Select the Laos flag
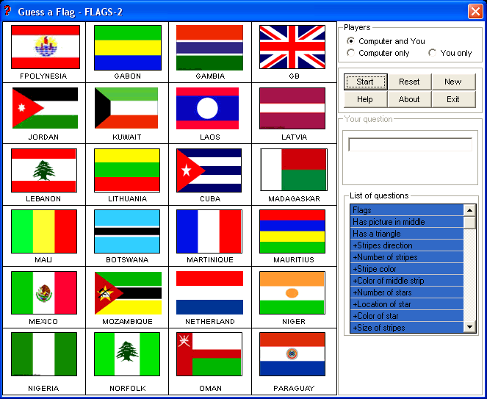487x399 pixels. tap(209, 109)
